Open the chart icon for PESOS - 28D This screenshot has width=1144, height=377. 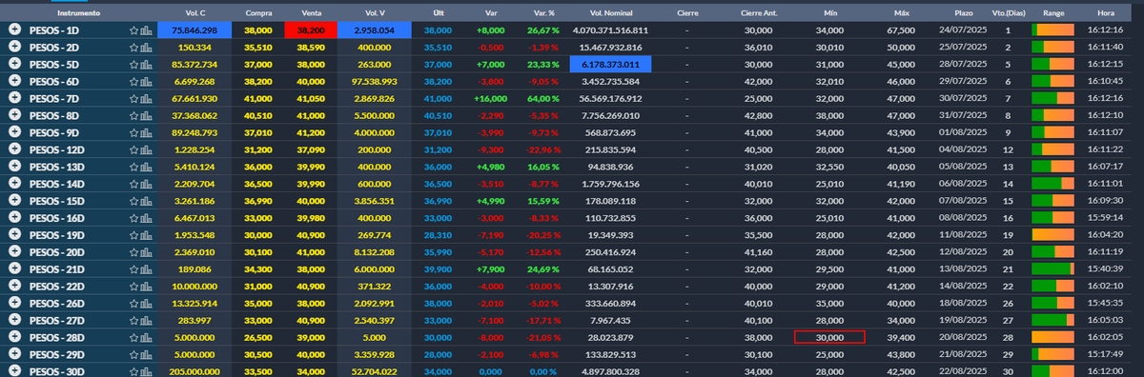[x=147, y=337]
